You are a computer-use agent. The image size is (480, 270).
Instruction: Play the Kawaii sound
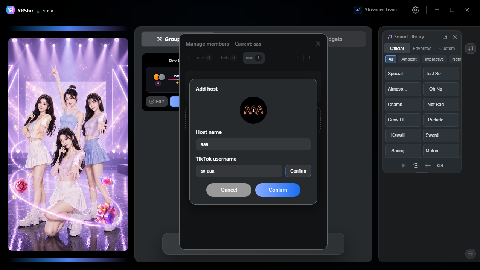[x=403, y=135]
